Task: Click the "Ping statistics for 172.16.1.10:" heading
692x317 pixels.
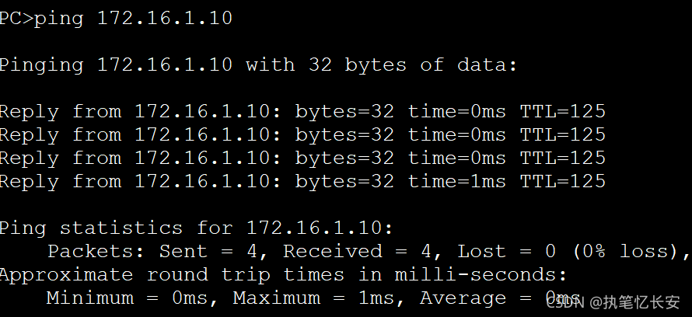Action: 196,228
